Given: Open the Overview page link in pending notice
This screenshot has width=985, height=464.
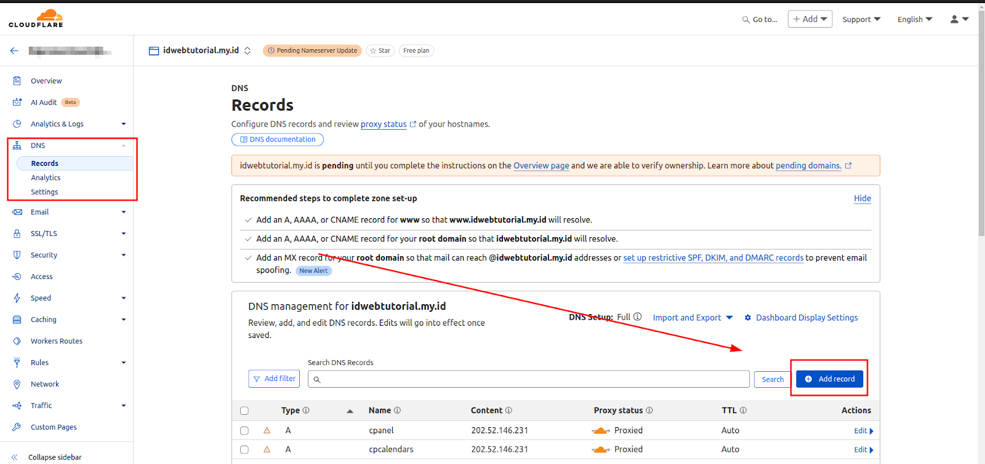Looking at the screenshot, I should (x=541, y=165).
